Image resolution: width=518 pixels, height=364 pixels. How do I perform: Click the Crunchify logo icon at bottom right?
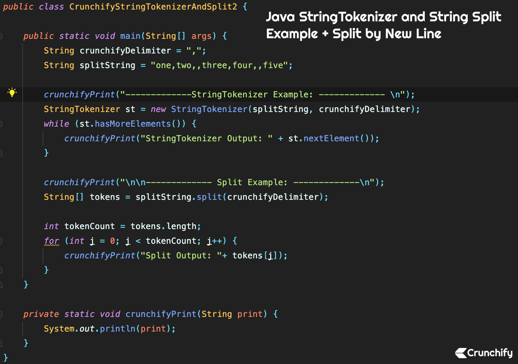(461, 353)
